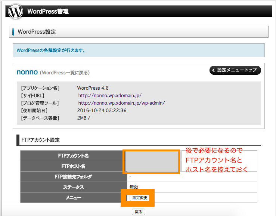The height and width of the screenshot is (216, 276).
Task: Click the ステータス row header
Action: [x=74, y=187]
